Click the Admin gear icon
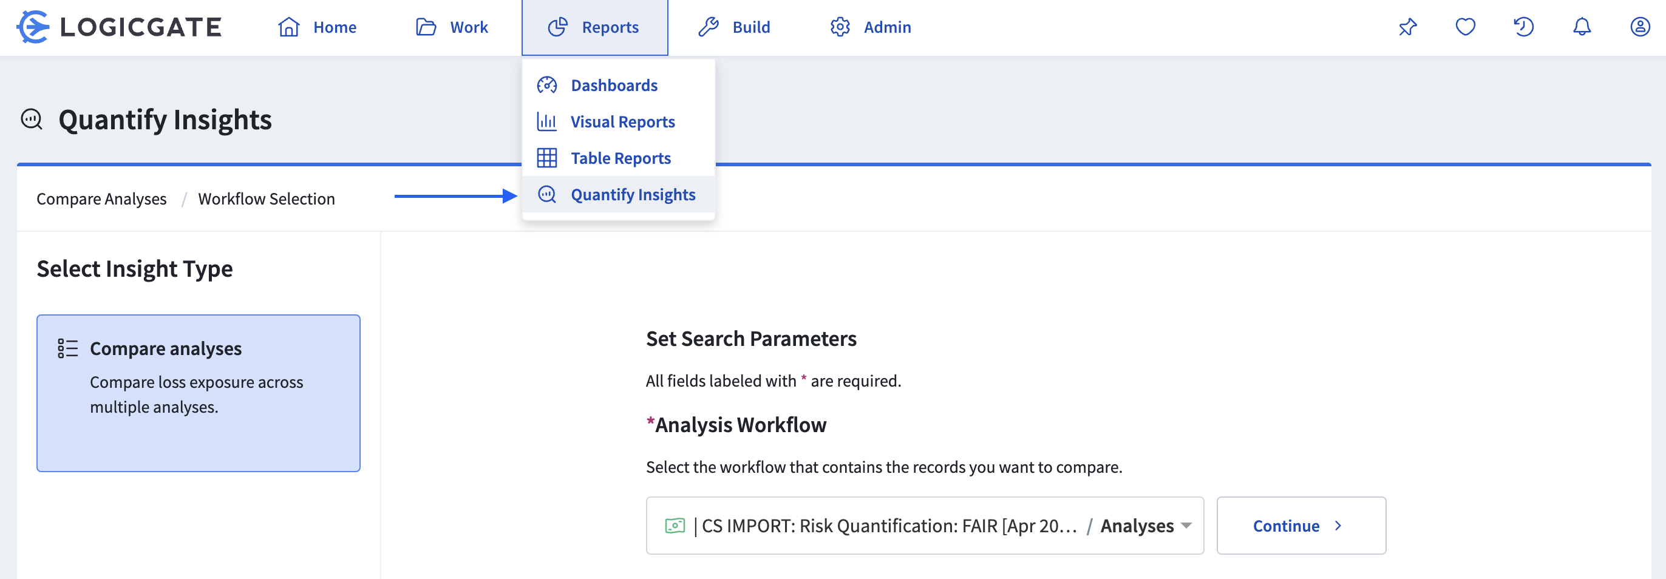Viewport: 1666px width, 579px height. 840,27
